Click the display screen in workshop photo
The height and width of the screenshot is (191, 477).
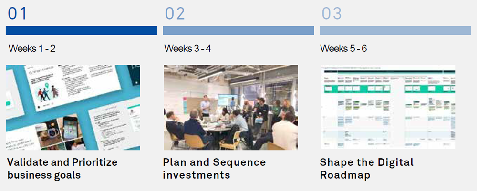225,100
